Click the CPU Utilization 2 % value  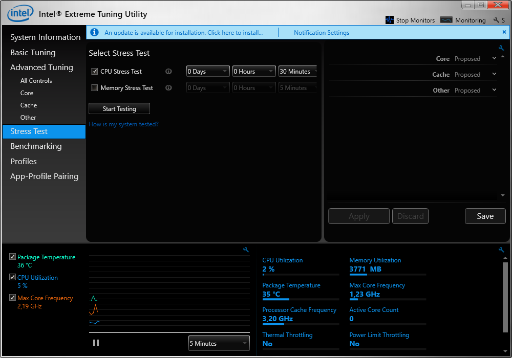click(x=268, y=270)
